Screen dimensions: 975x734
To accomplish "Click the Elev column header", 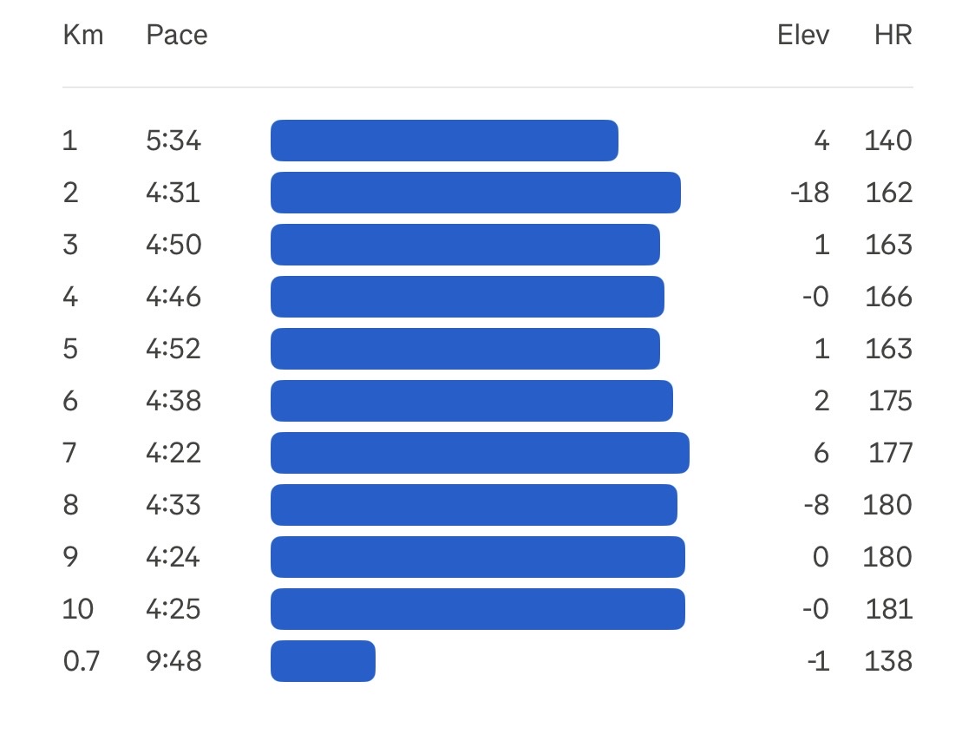I will (803, 36).
